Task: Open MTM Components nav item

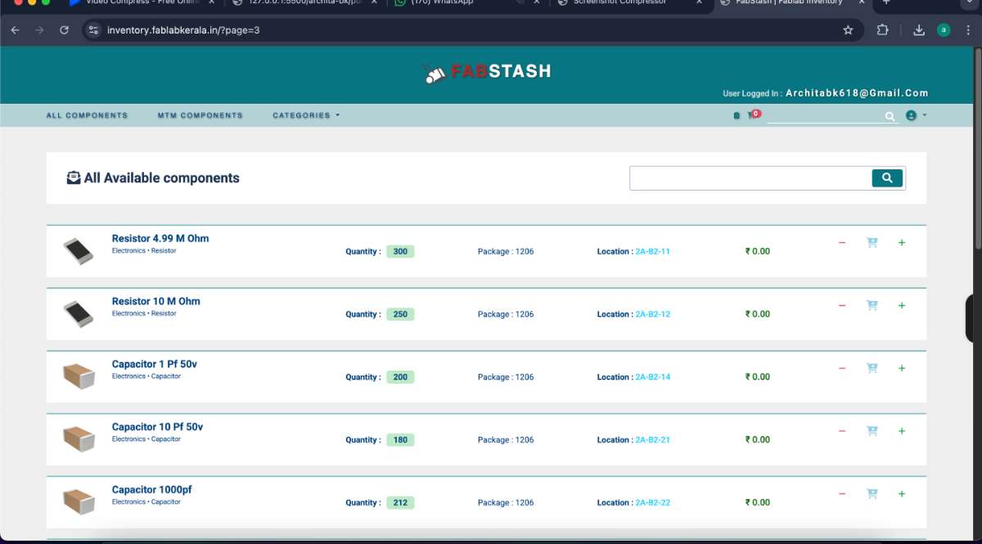Action: click(x=200, y=115)
